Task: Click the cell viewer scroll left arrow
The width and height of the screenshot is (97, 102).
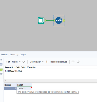Action: 6,80
